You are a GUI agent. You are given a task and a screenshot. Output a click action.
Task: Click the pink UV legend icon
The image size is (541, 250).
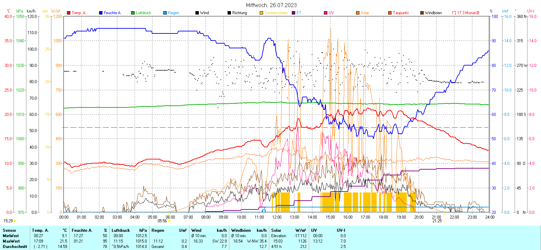pos(326,13)
